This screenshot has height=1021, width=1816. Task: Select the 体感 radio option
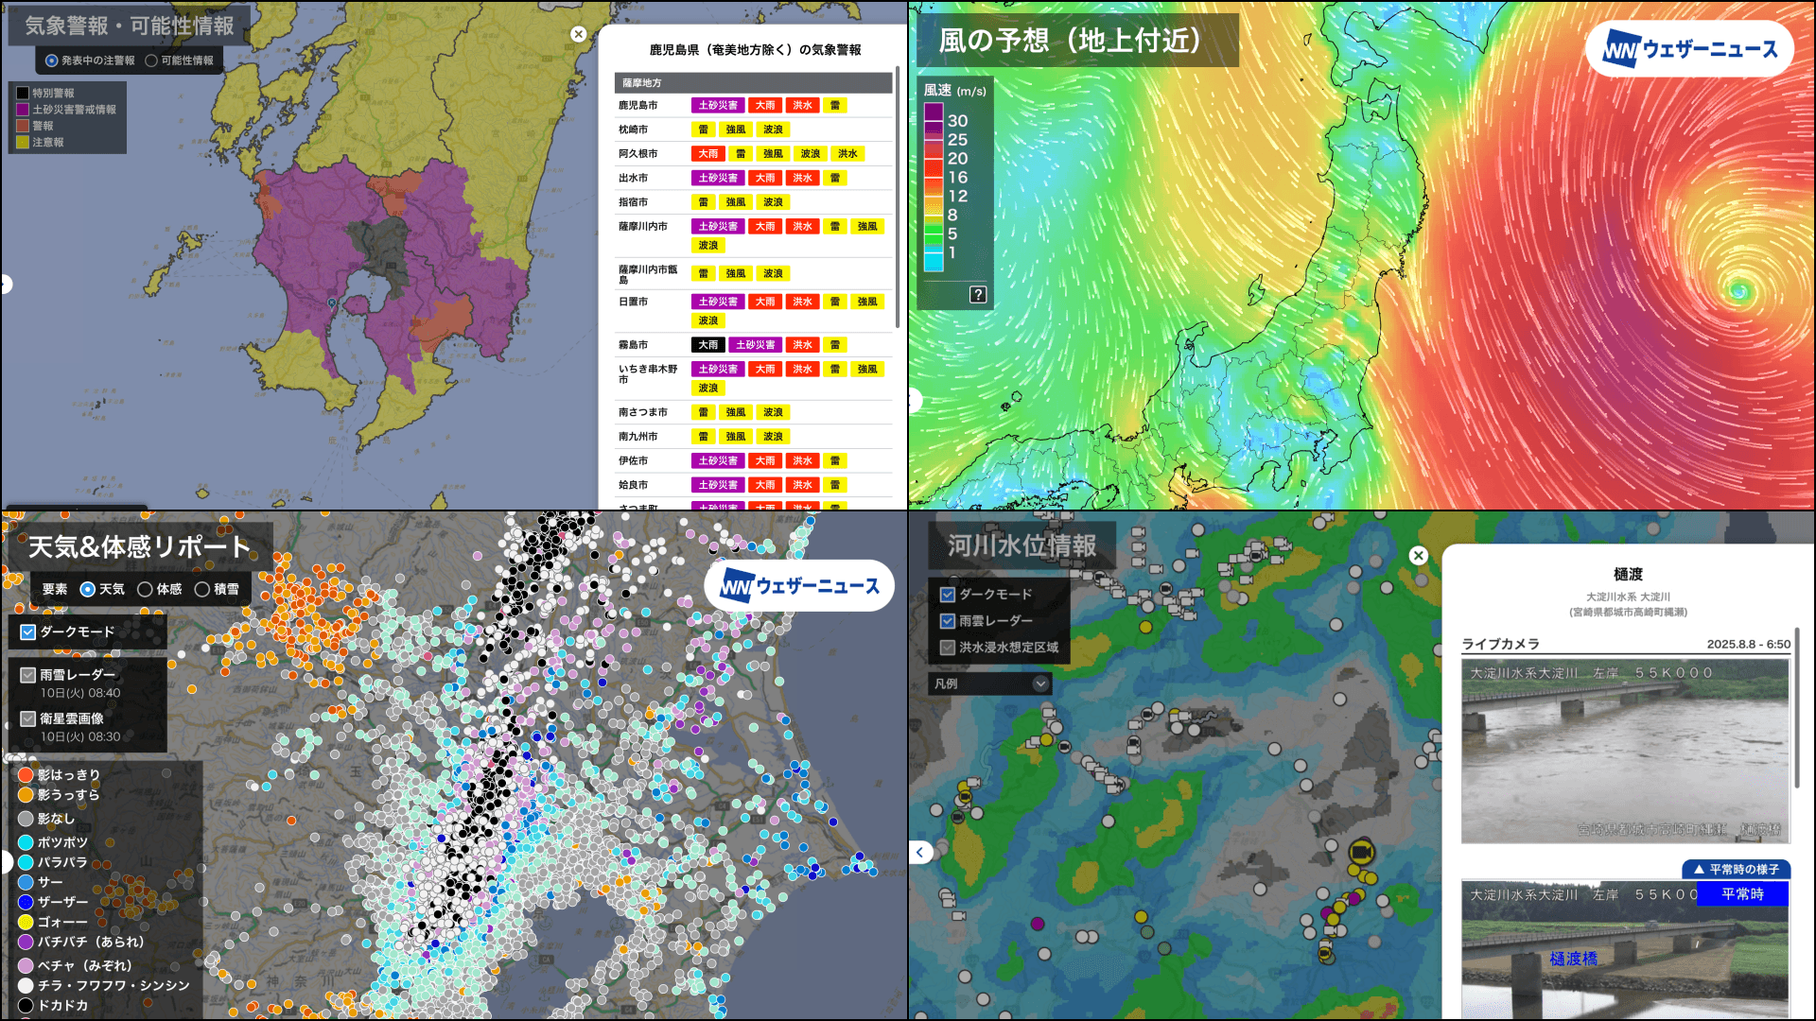[145, 589]
